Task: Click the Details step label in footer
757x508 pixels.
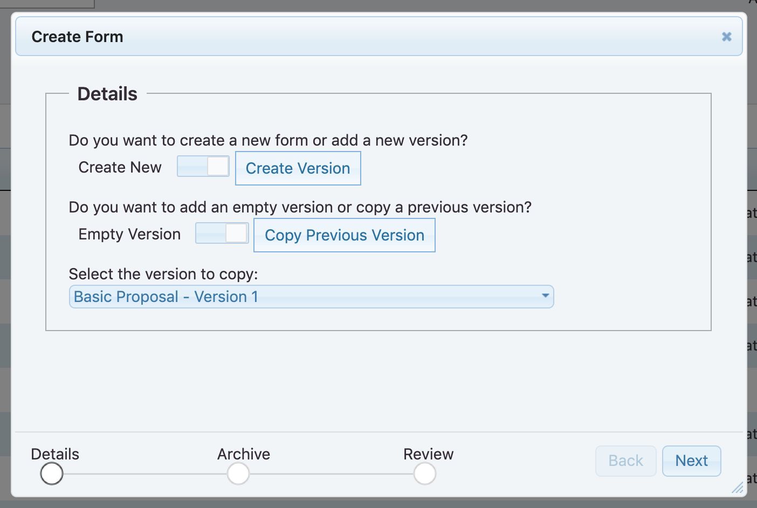Action: click(55, 454)
